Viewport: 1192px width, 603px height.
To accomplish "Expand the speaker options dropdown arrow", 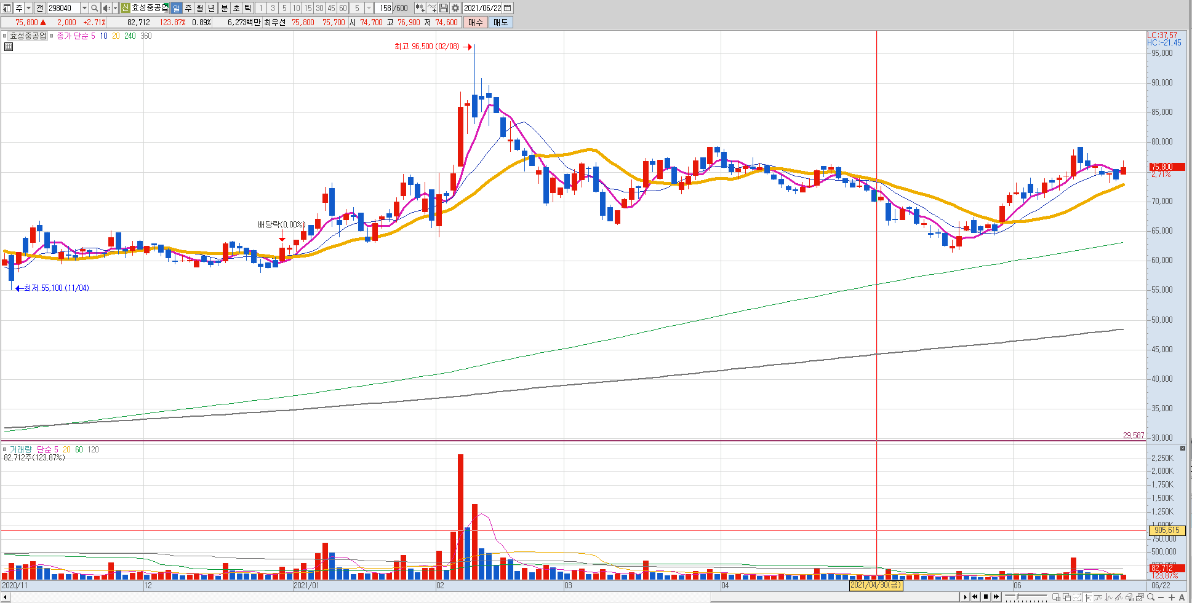I will click(115, 8).
